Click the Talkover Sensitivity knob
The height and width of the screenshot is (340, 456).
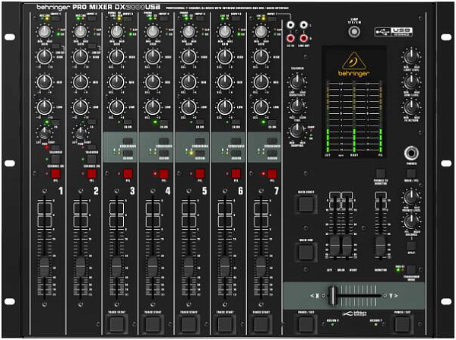click(x=297, y=82)
